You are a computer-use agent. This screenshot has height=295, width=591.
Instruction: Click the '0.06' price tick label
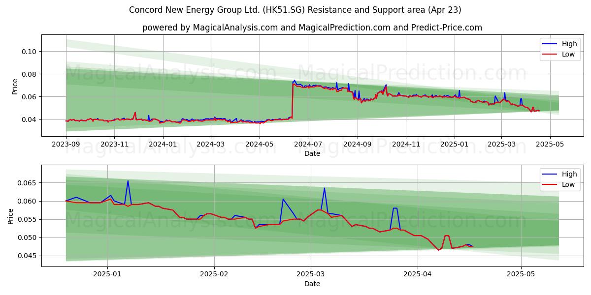coord(30,97)
